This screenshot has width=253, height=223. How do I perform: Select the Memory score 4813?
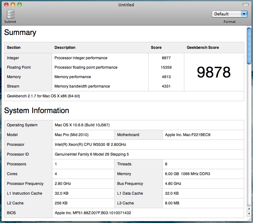click(166, 77)
